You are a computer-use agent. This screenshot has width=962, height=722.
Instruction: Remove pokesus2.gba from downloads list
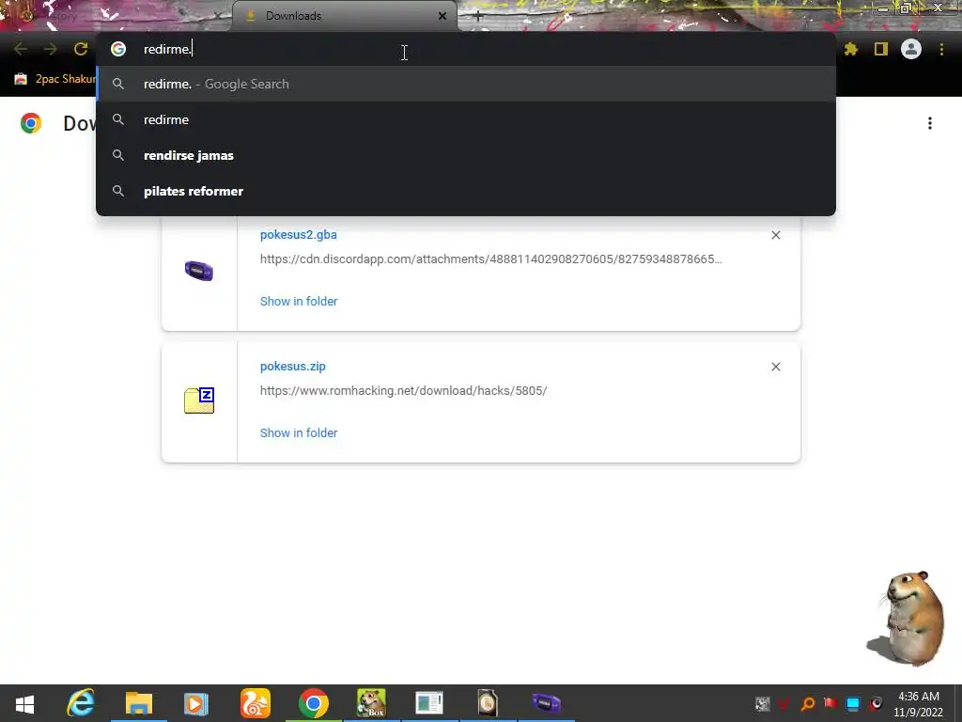(x=775, y=235)
